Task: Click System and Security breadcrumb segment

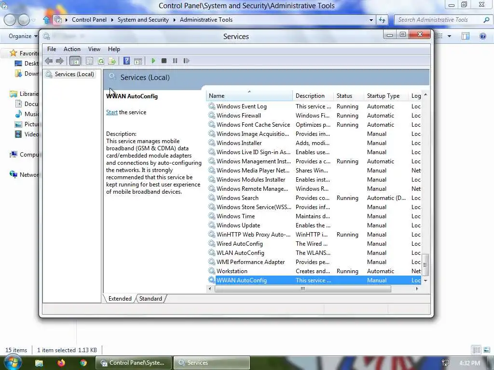Action: [x=143, y=19]
